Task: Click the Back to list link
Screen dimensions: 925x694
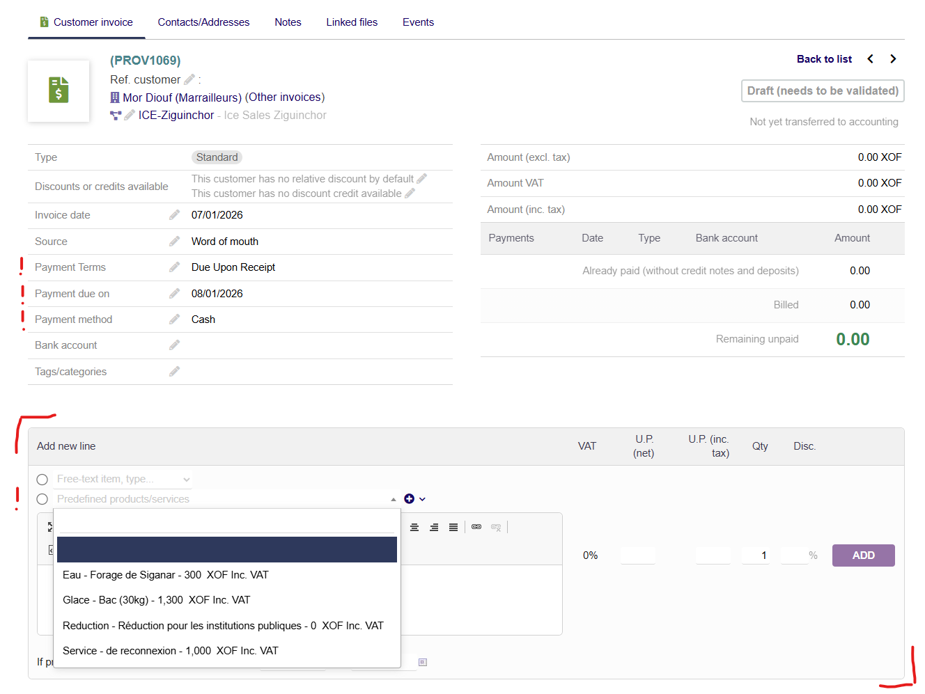Action: pos(824,59)
